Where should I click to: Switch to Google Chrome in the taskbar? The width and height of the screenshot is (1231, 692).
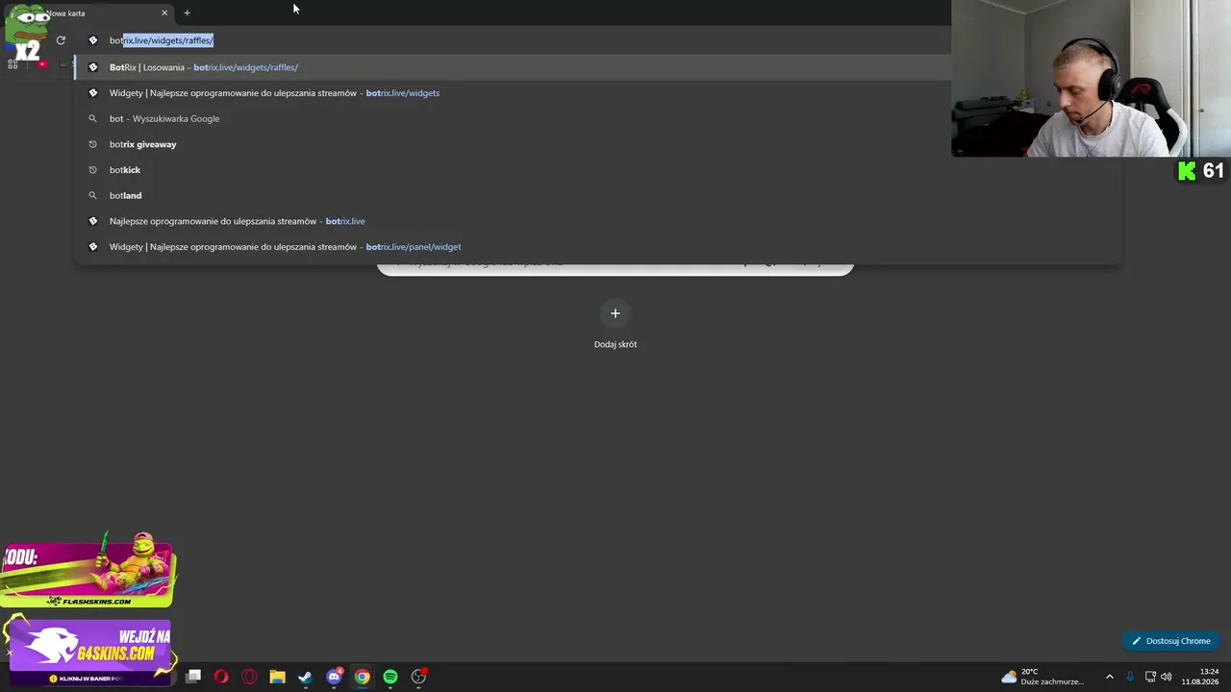[x=362, y=677]
